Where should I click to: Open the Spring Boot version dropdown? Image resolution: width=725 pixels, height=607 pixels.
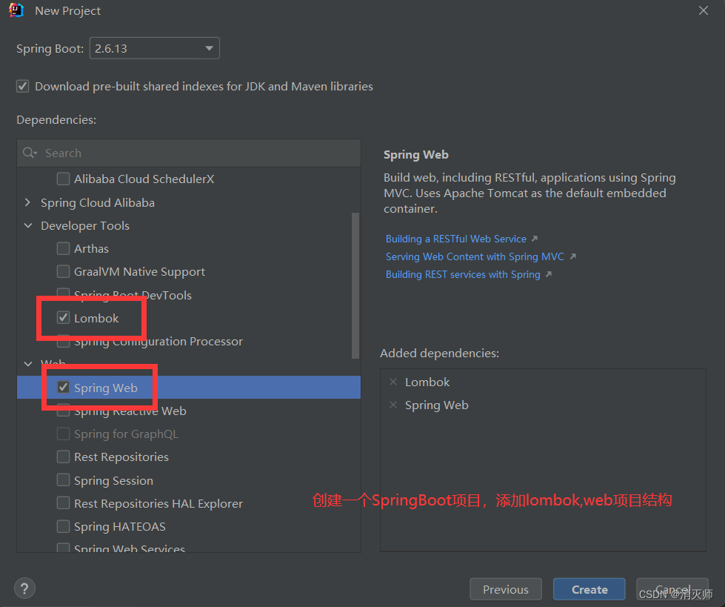click(155, 48)
